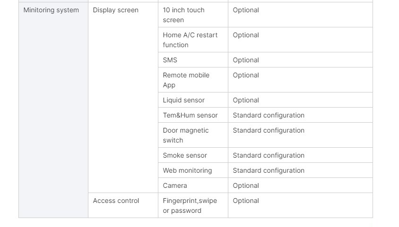Screen dimensions: 399x227
Task: Click "Standard configuration" beside Tem&Hum sensor
Action: (269, 115)
